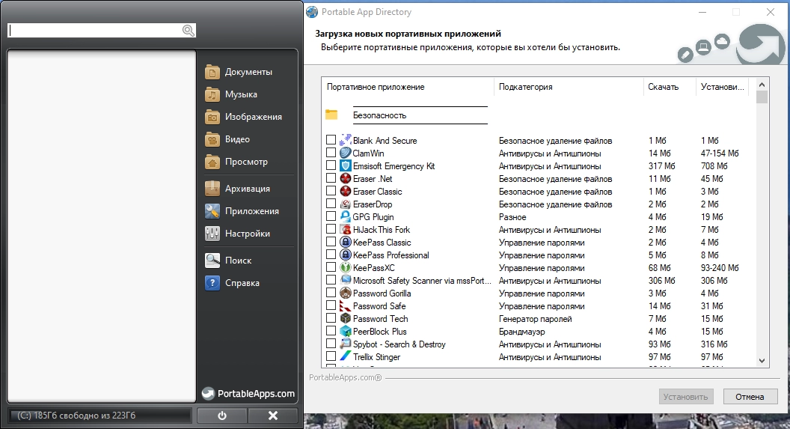Click the Spybot - Search & Destroy name

(399, 344)
